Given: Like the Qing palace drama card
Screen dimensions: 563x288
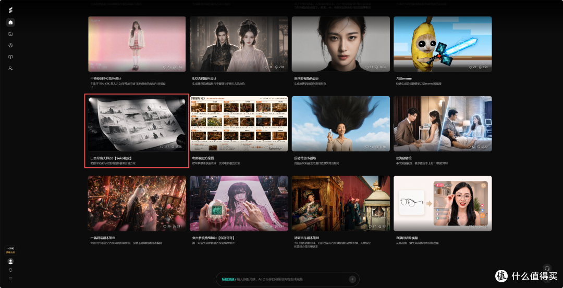Looking at the screenshot, I should pyautogui.click(x=370, y=226).
